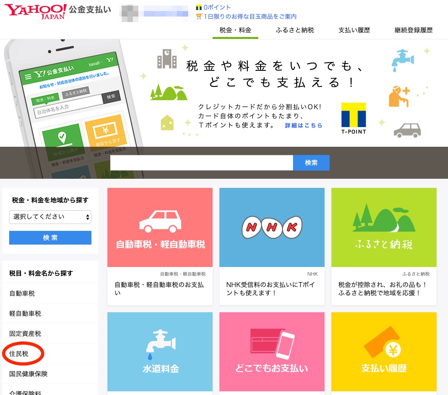The width and height of the screenshot is (448, 395).
Task: Select the どこでもお支払い phone icon tile
Action: pyautogui.click(x=272, y=350)
